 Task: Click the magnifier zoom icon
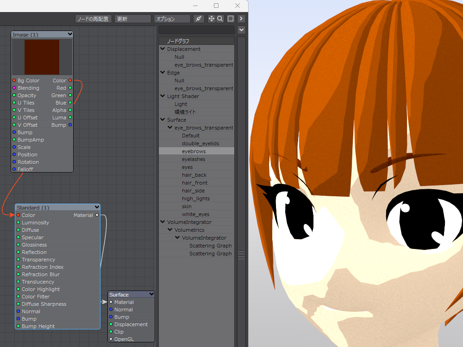click(x=220, y=19)
